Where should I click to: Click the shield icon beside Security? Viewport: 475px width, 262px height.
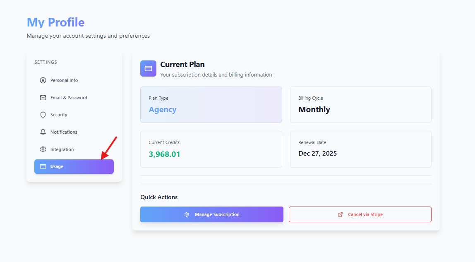pos(43,115)
